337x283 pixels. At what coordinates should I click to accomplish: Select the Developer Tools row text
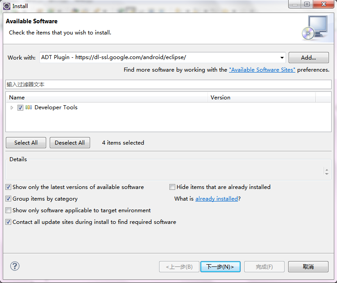(56, 107)
